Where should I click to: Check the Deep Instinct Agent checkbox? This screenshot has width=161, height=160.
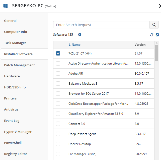point(58,134)
